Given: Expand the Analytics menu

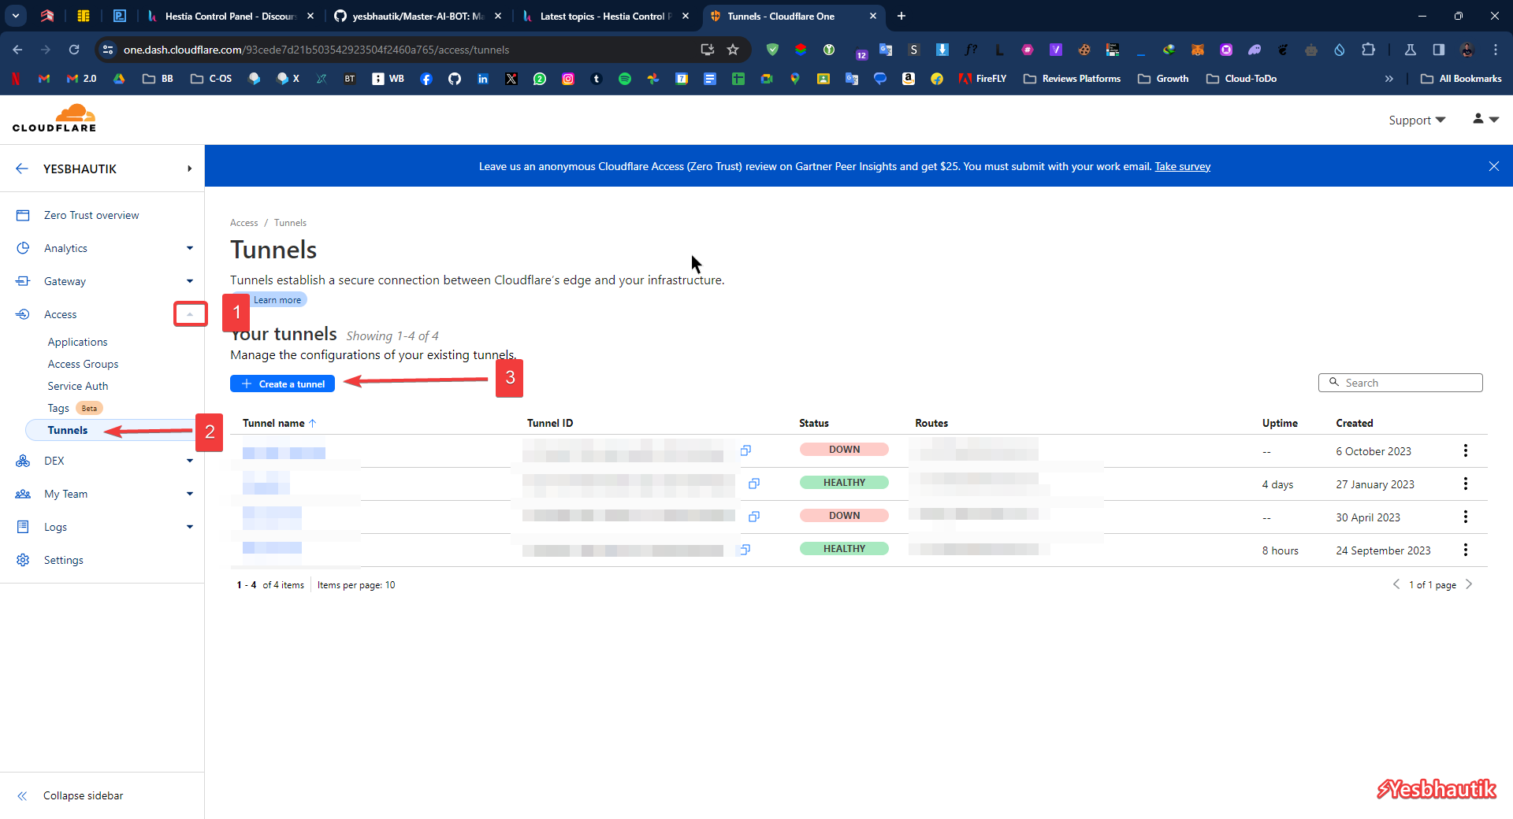Looking at the screenshot, I should [x=190, y=248].
